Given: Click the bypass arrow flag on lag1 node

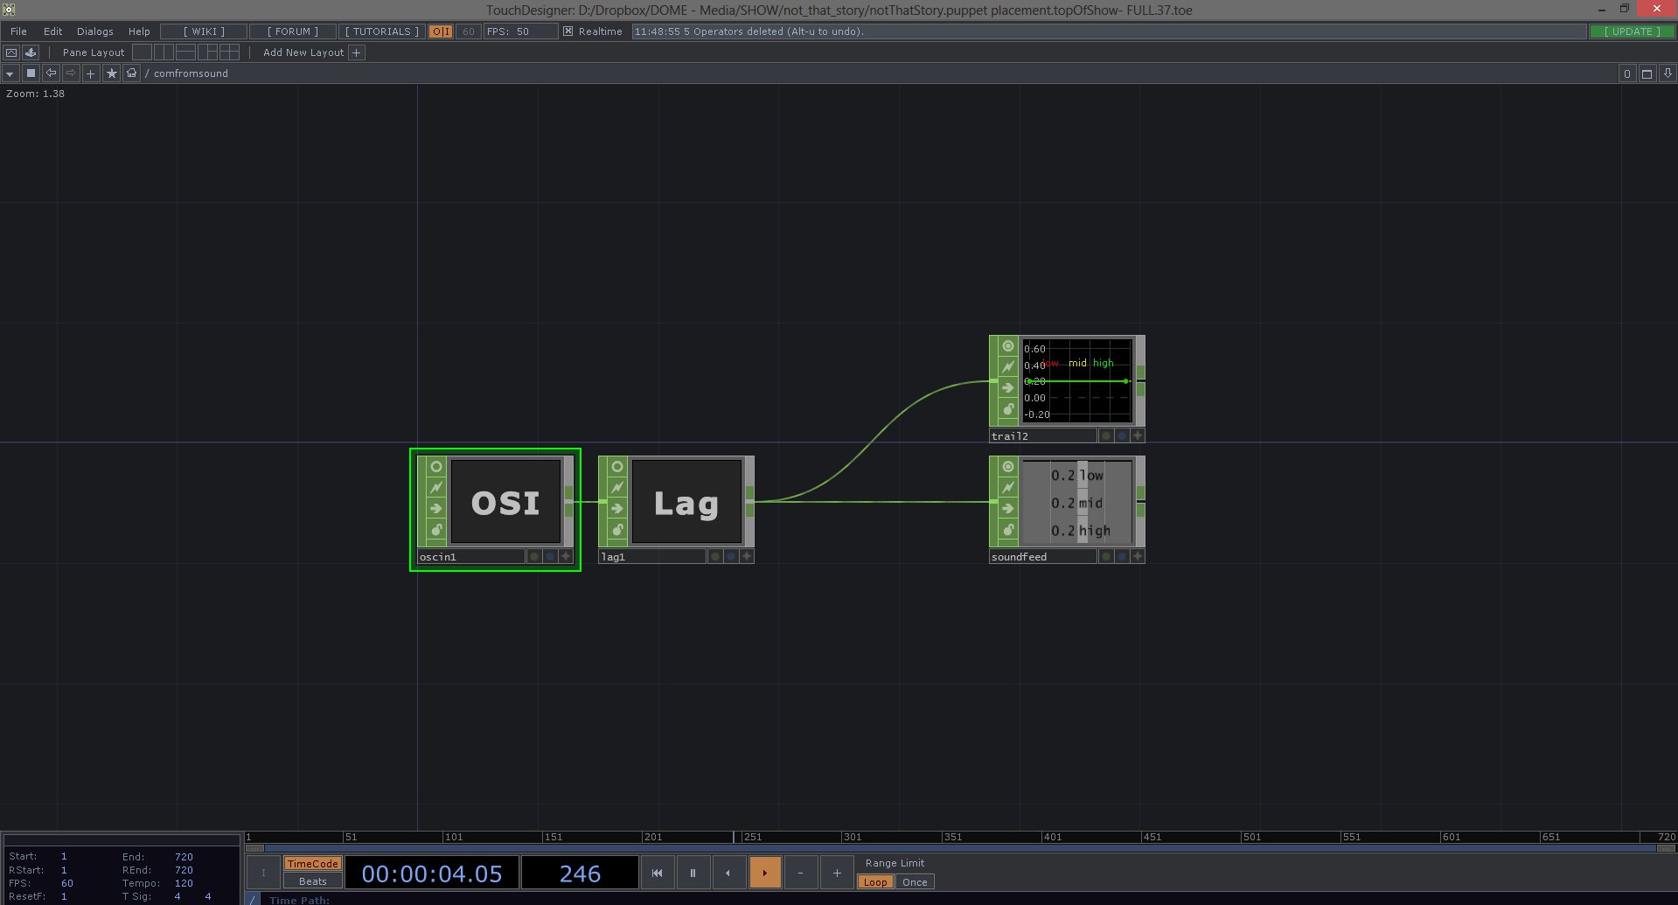Looking at the screenshot, I should (616, 508).
